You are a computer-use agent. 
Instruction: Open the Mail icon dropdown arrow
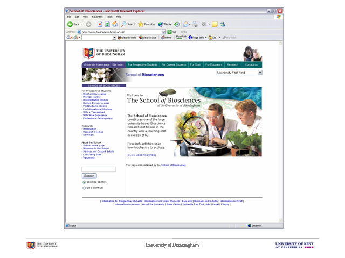(190, 24)
